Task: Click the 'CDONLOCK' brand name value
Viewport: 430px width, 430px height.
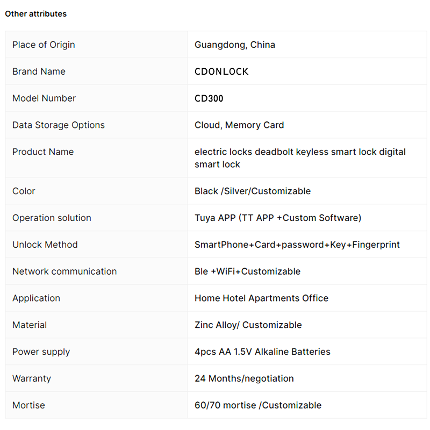Action: 221,71
